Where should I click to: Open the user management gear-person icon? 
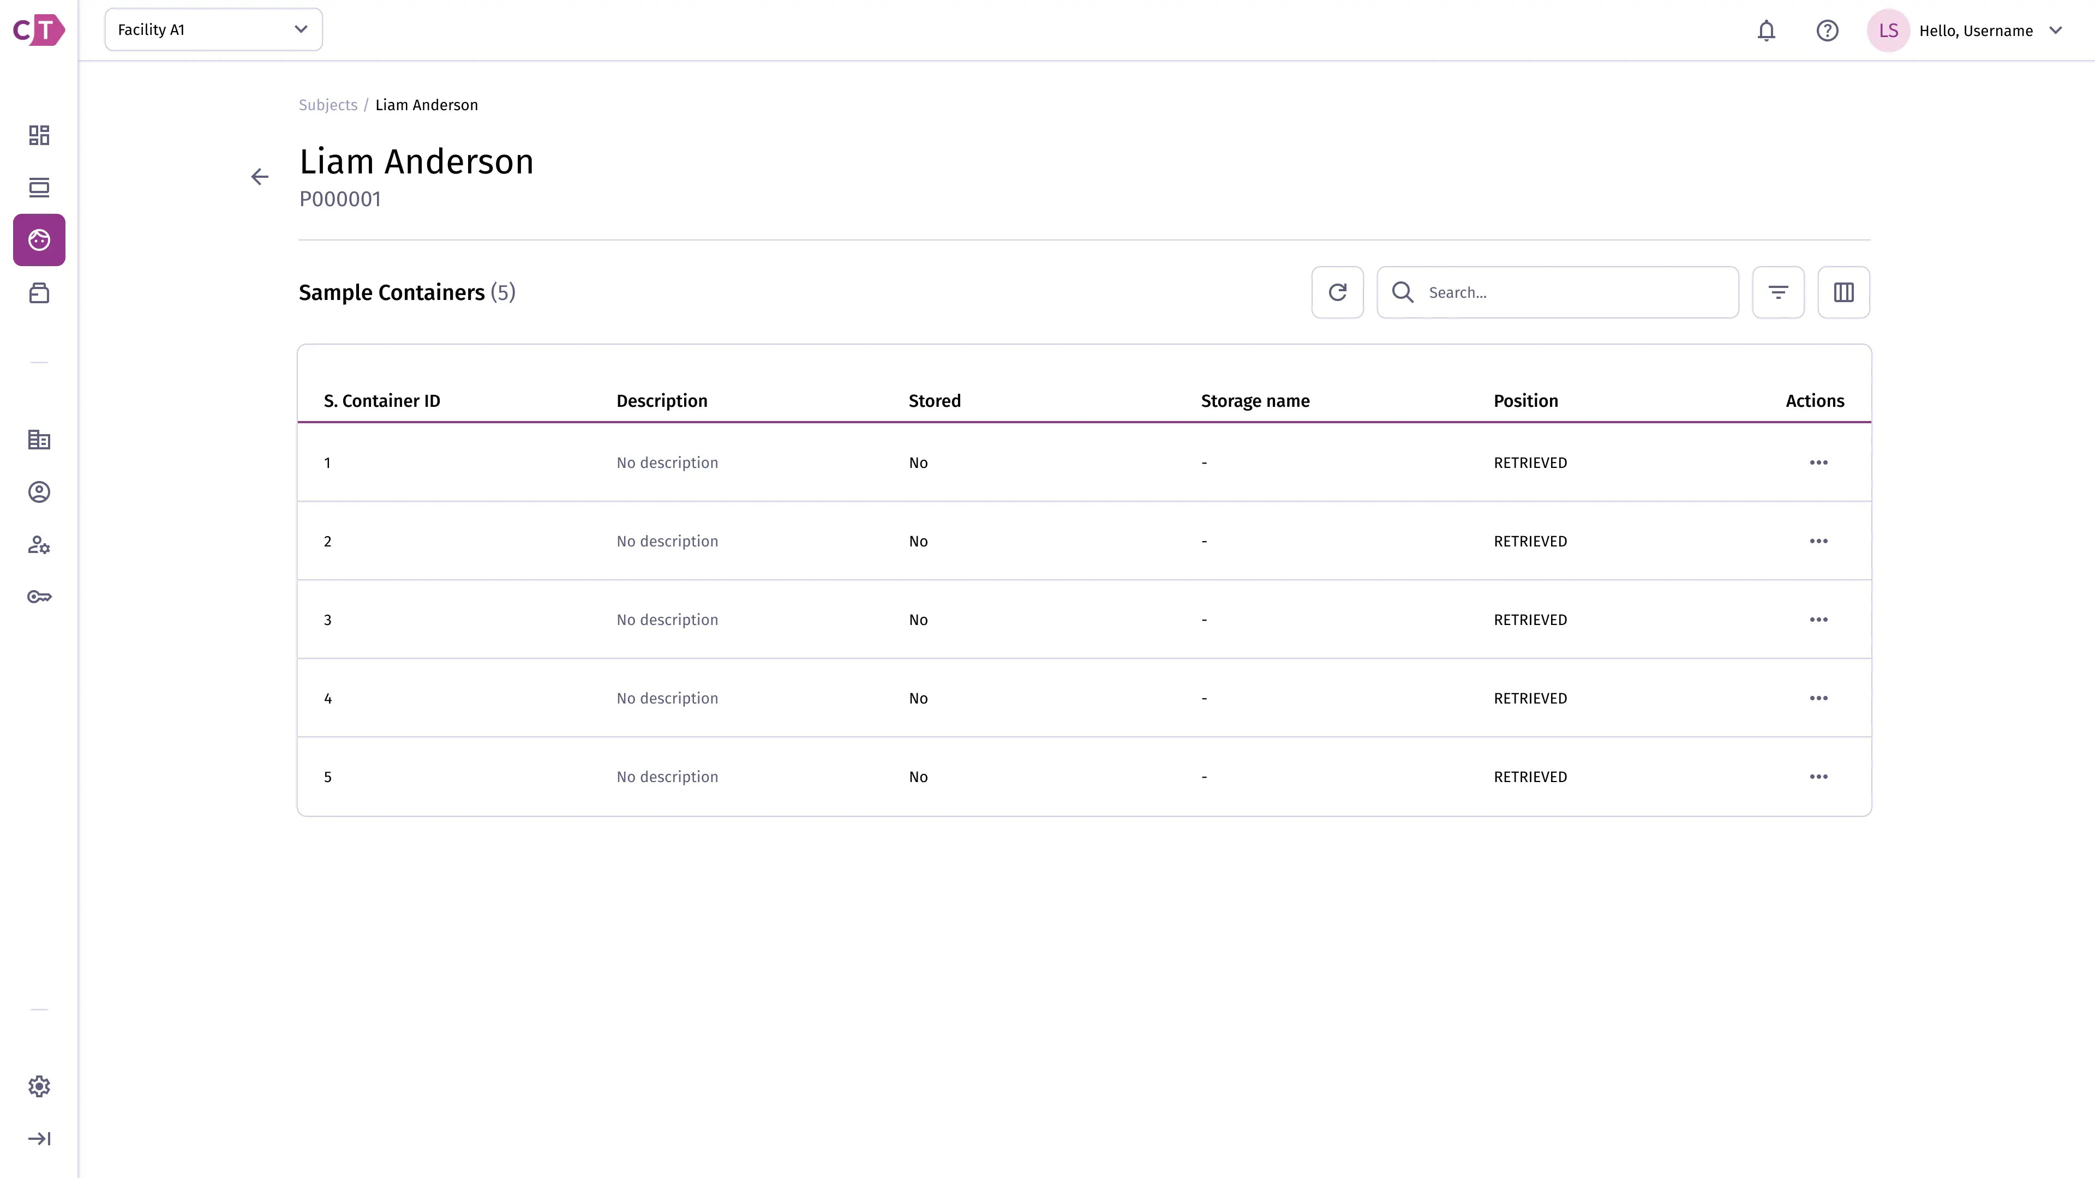pos(39,545)
